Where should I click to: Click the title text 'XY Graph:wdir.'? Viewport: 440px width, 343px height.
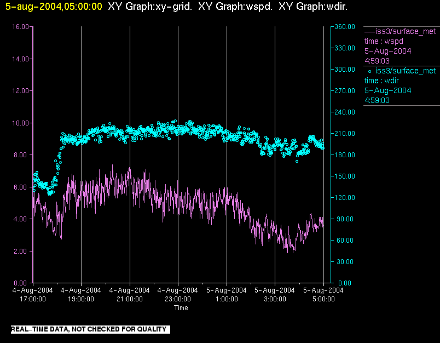click(x=313, y=7)
